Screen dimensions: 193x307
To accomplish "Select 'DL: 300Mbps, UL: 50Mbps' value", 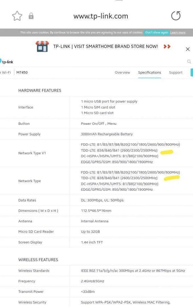I will coord(102,200).
